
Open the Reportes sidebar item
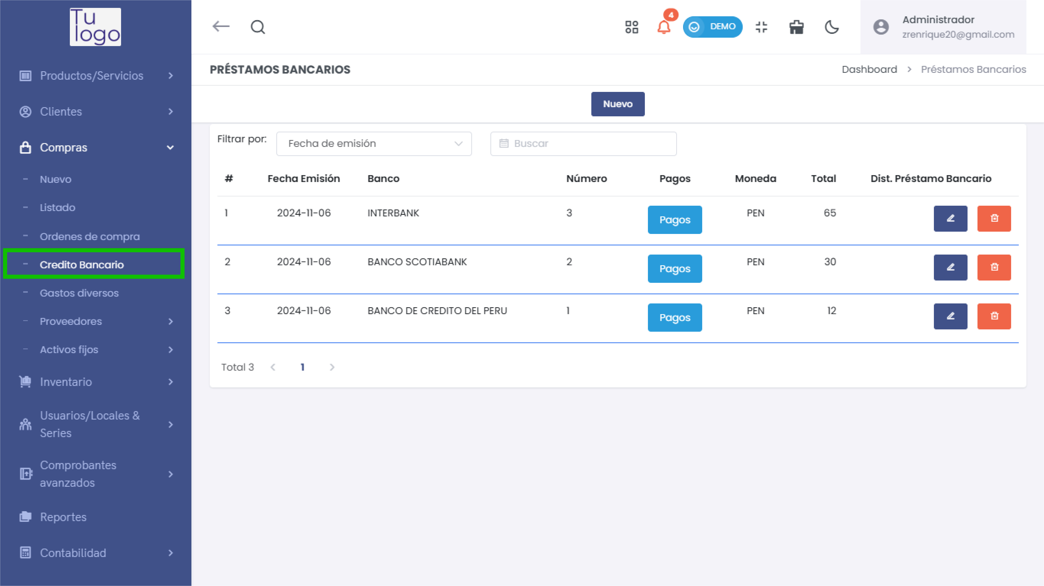(63, 517)
